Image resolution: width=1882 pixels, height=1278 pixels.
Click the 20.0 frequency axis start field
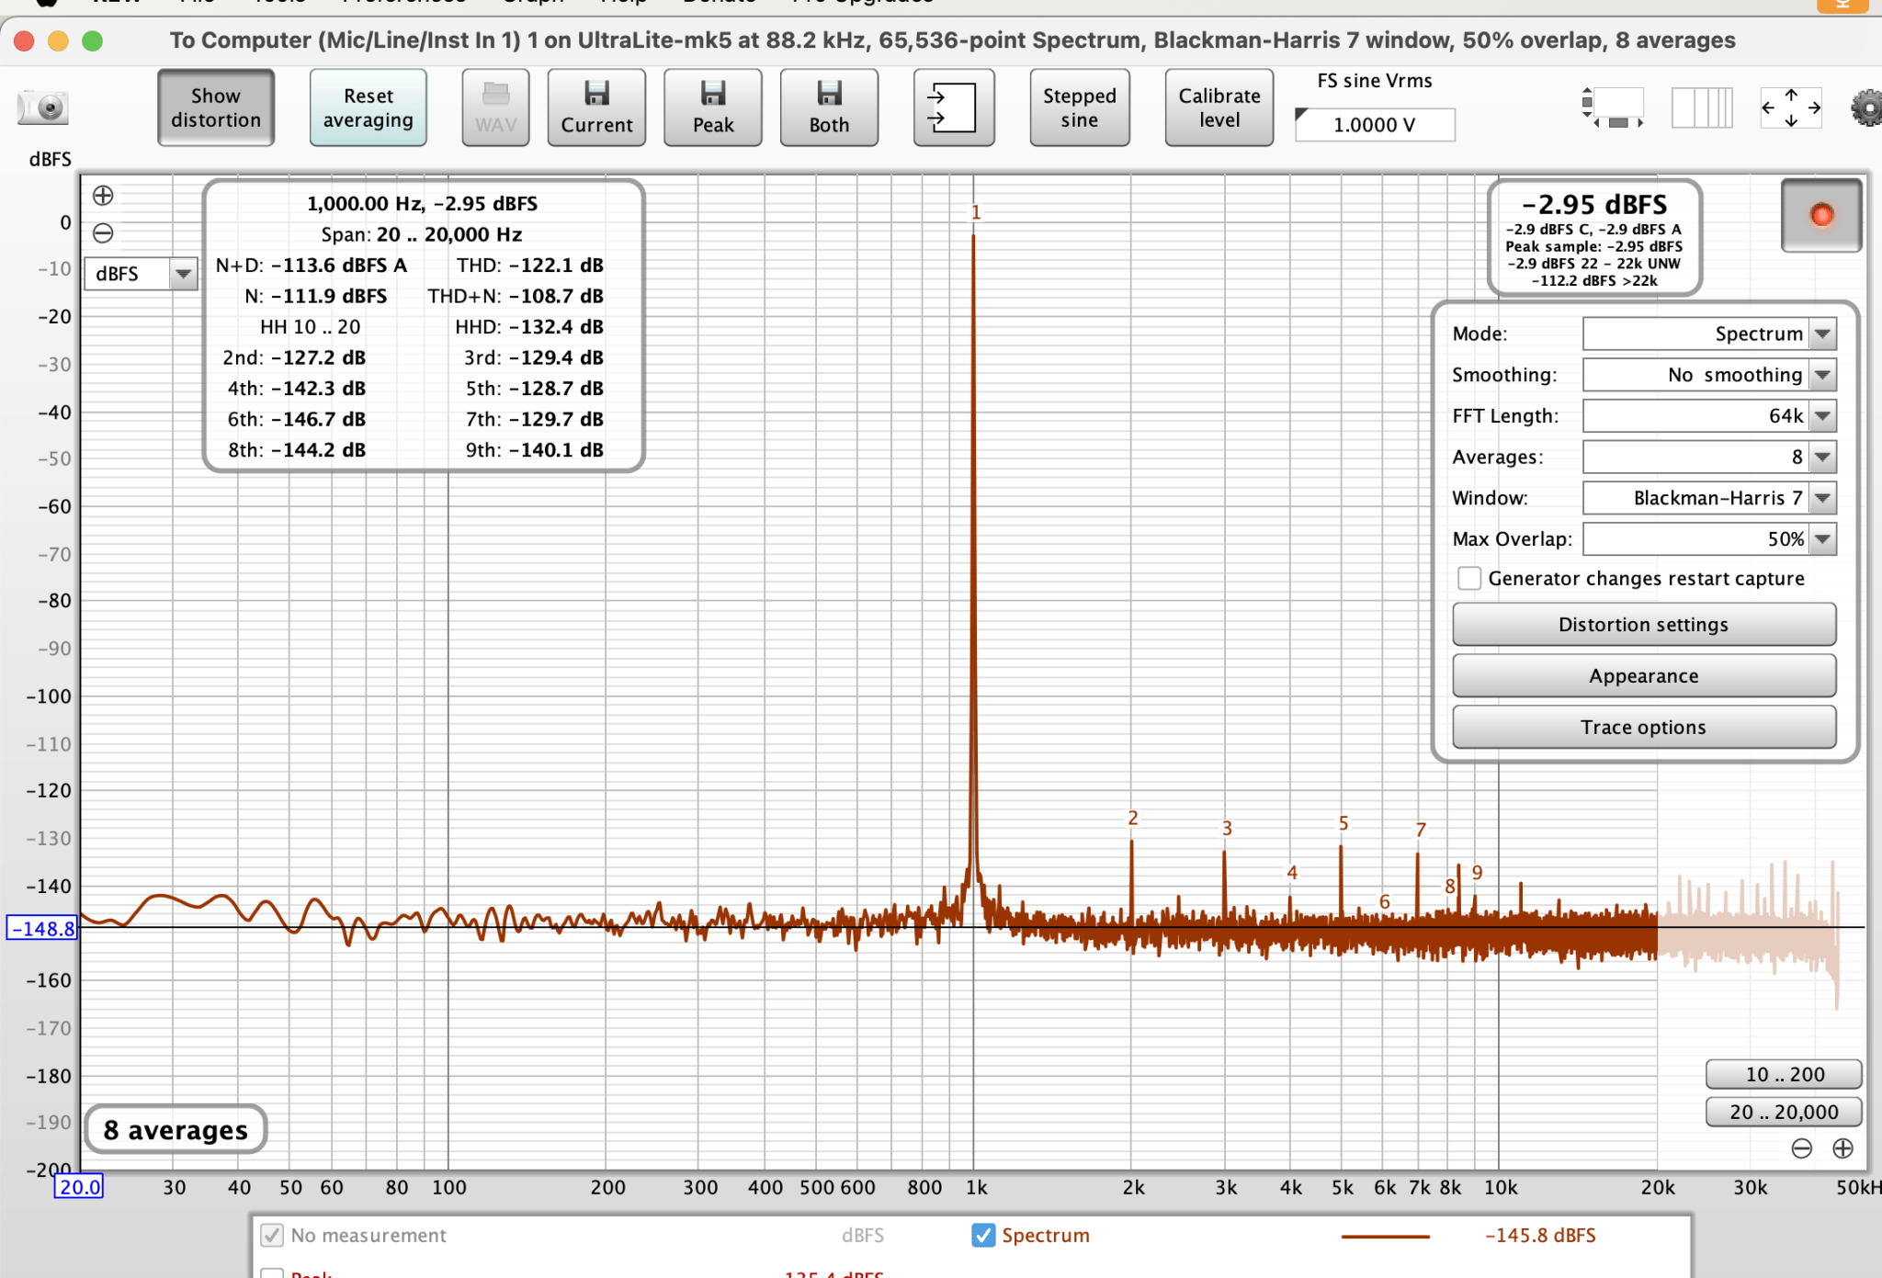tap(80, 1187)
